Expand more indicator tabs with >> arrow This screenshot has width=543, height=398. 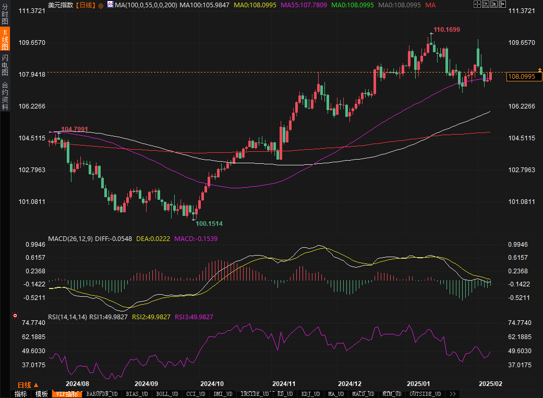[452, 394]
